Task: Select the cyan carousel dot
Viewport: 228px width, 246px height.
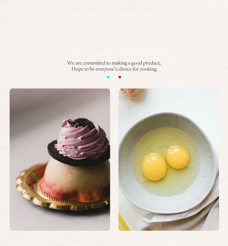Action: coord(108,77)
